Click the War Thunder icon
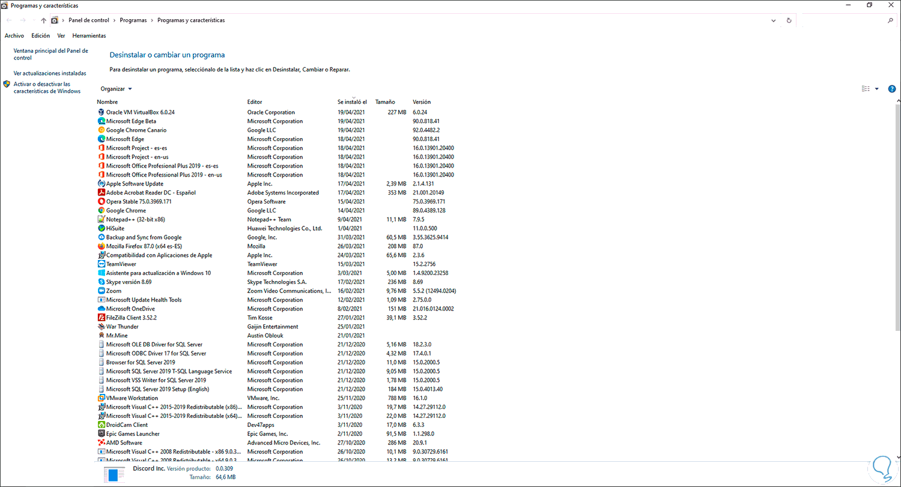This screenshot has width=901, height=487. click(x=101, y=327)
